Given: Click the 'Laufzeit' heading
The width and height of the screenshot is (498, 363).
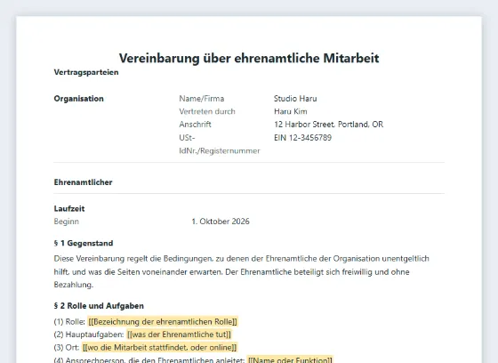Looking at the screenshot, I should click(69, 208).
